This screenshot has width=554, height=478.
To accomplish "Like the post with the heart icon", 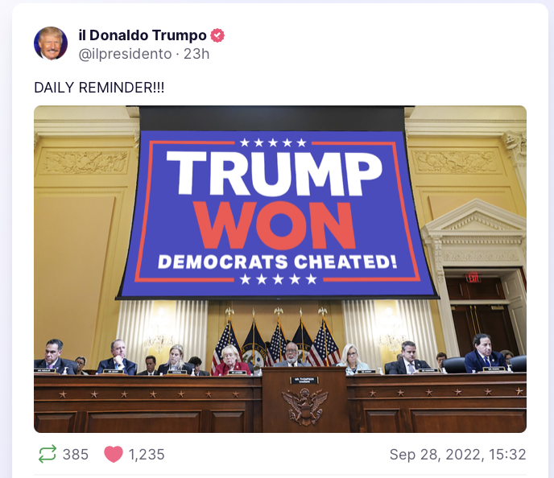I will coord(114,454).
